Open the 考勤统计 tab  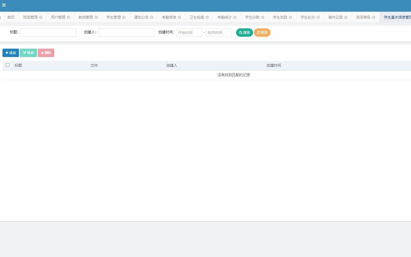pyautogui.click(x=224, y=17)
